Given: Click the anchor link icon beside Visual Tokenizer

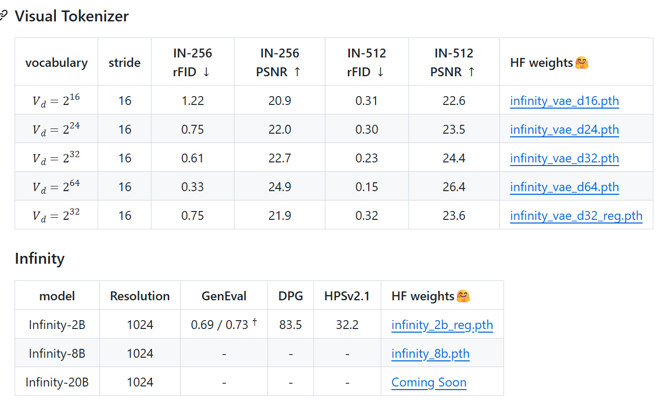Looking at the screenshot, I should (3, 16).
